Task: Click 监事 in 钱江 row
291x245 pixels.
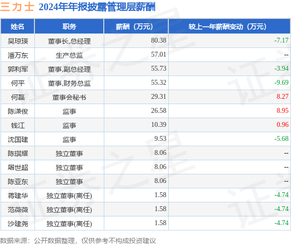Action: point(69,125)
